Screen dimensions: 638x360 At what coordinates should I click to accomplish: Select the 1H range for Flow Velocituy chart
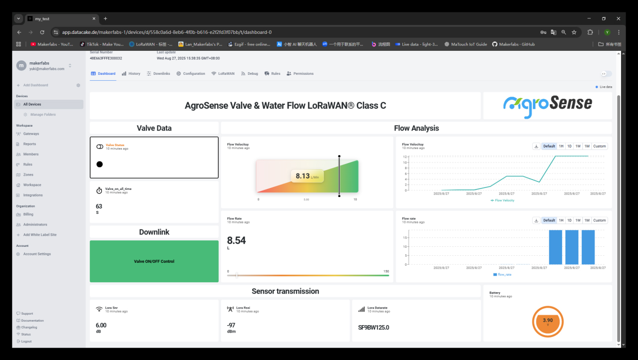click(561, 146)
